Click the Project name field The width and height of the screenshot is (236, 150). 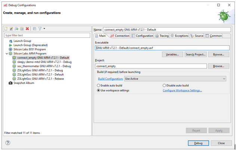coord(151,66)
